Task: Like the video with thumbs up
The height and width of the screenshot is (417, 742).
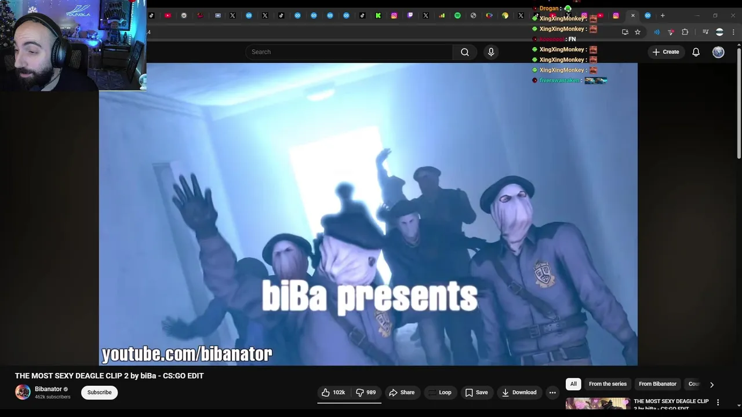Action: pos(333,393)
